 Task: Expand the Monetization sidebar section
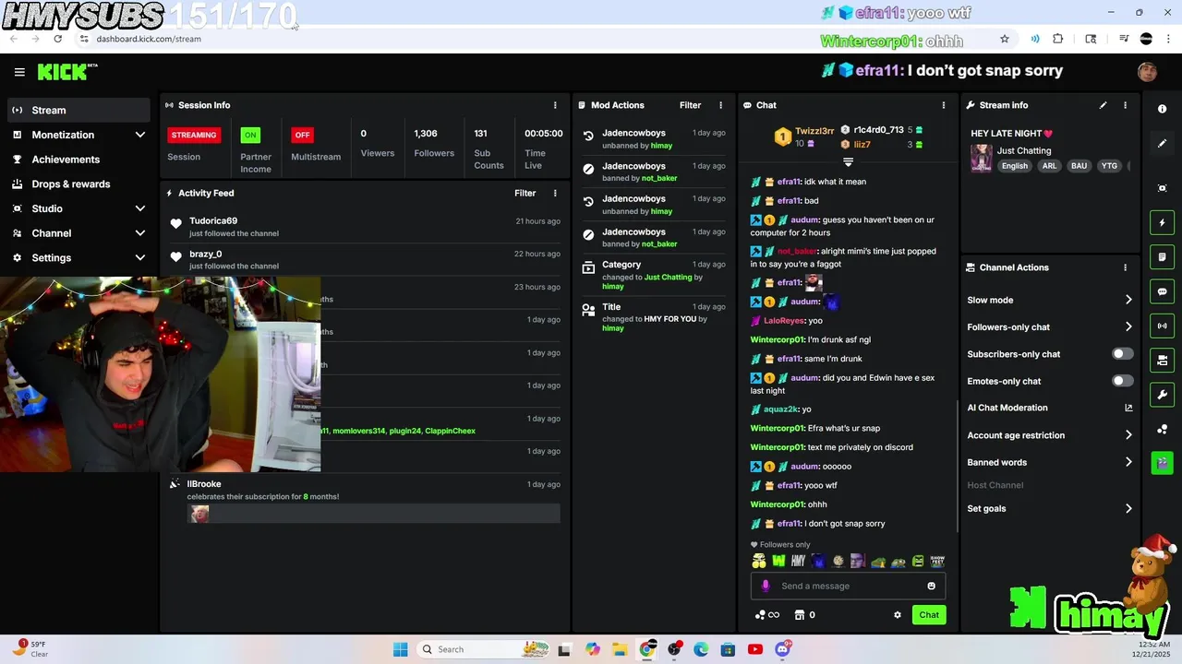pos(140,135)
